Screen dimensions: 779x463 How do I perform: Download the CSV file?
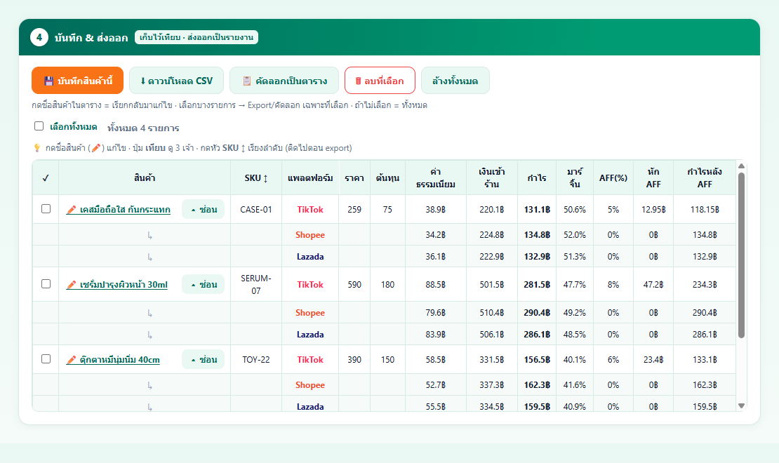(x=176, y=81)
